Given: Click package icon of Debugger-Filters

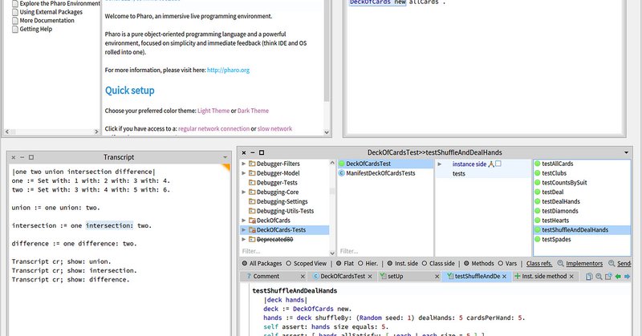Looking at the screenshot, I should click(252, 164).
